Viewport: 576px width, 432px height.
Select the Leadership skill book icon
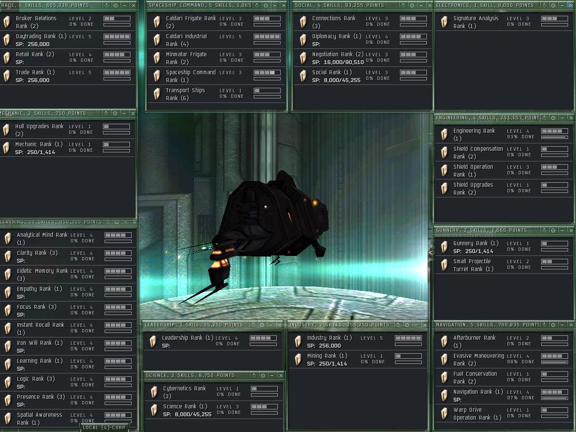click(153, 341)
